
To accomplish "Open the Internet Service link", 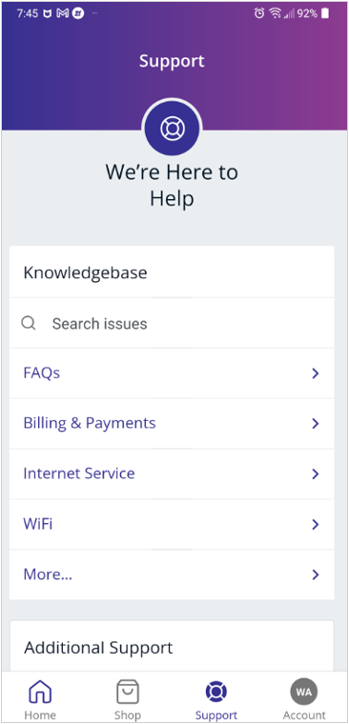I will click(79, 473).
